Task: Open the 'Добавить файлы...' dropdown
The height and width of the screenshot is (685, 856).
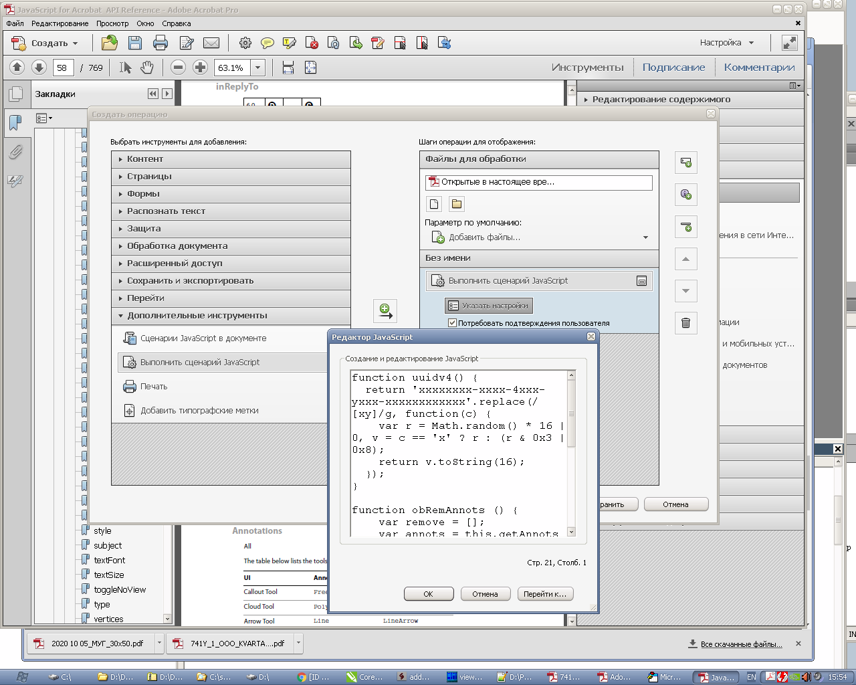Action: coord(645,237)
